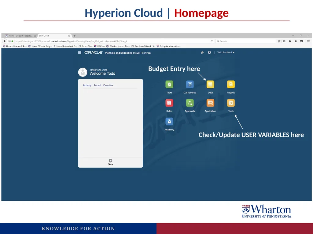The height and width of the screenshot is (234, 313).
Task: Click the site information icon in address bar
Action: tap(9, 41)
